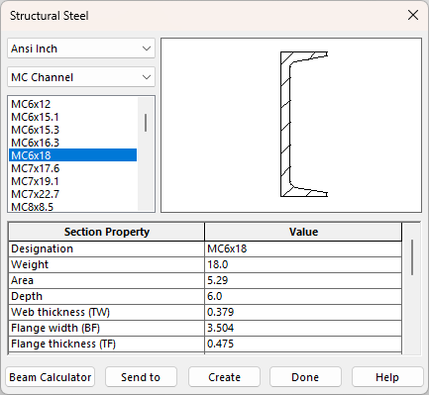Click the area value 5.29
429x395 pixels.
303,280
